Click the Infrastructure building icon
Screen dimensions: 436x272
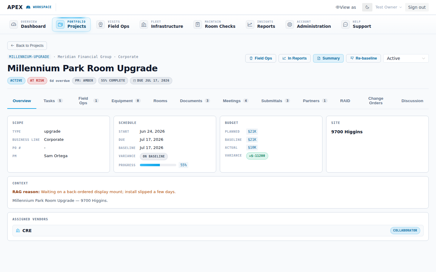pos(144,24)
